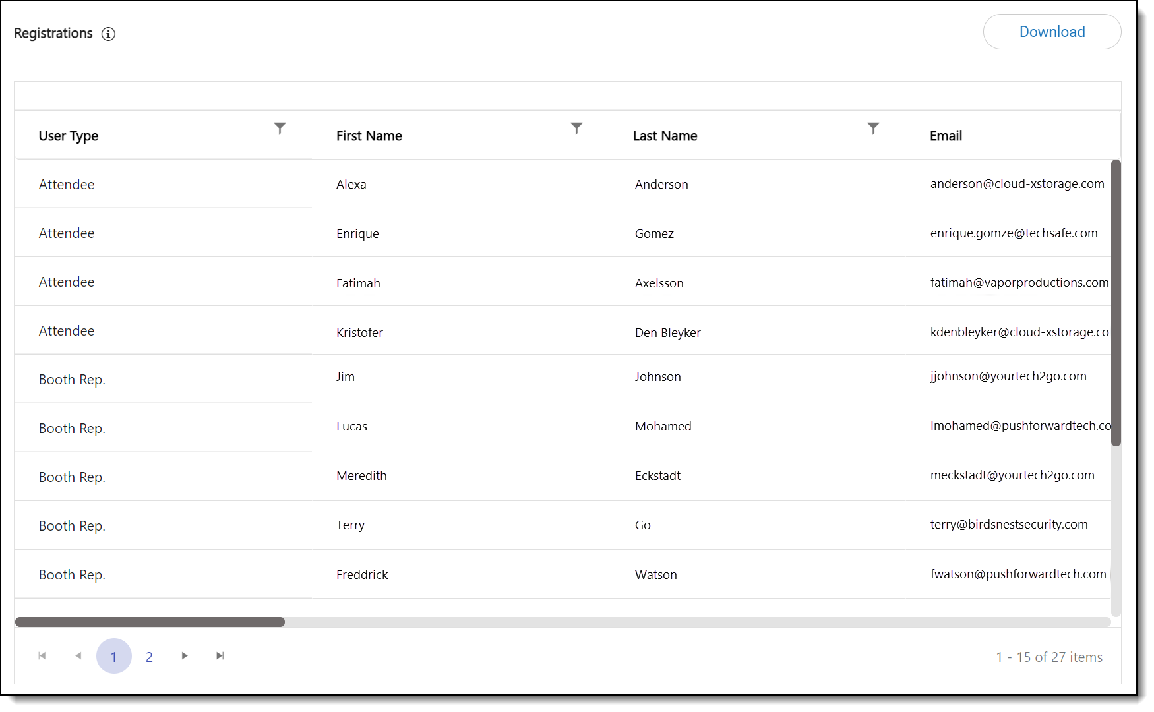The width and height of the screenshot is (1154, 712).
Task: Open the Last Name column filter
Action: pos(873,128)
